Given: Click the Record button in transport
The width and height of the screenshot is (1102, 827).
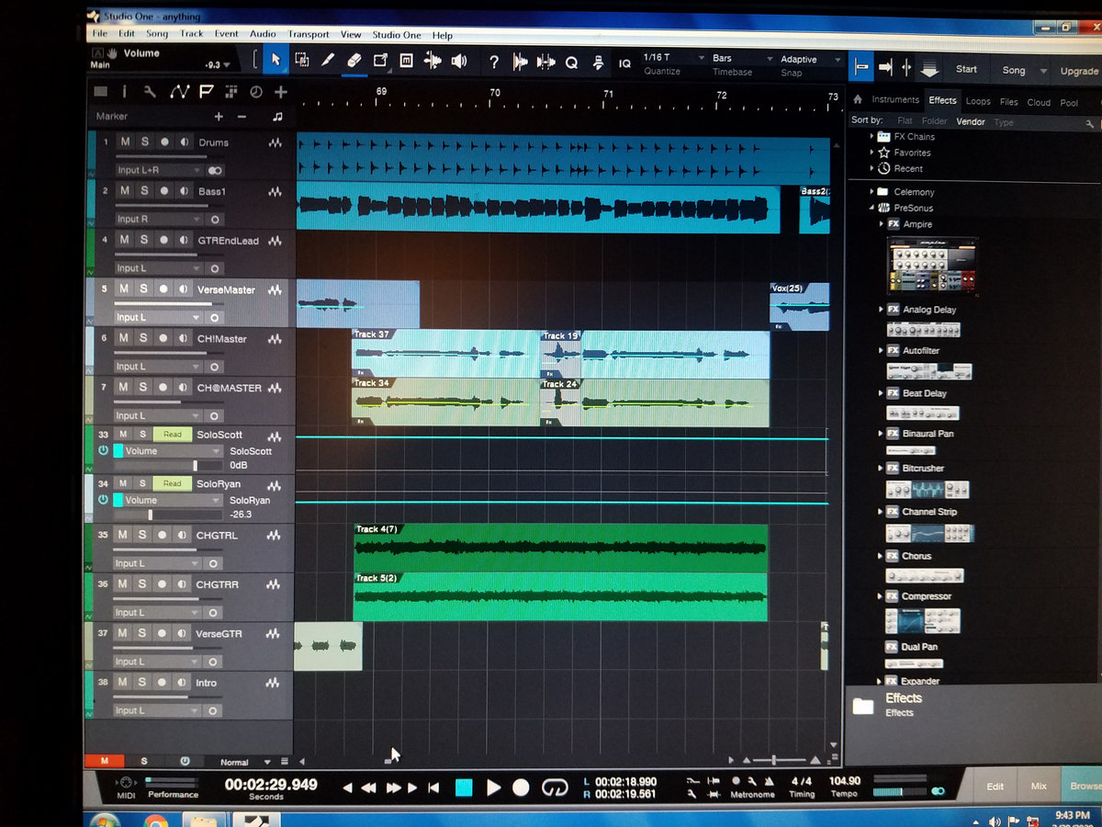Looking at the screenshot, I should (x=521, y=787).
